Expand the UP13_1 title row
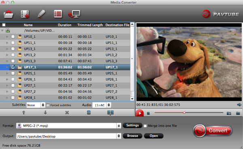 tap(7, 49)
